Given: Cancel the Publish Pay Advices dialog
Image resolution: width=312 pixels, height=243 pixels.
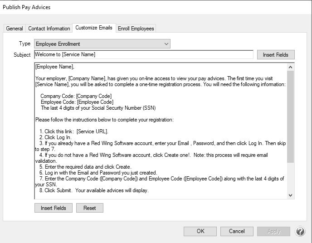Looking at the screenshot, I should [237, 231].
